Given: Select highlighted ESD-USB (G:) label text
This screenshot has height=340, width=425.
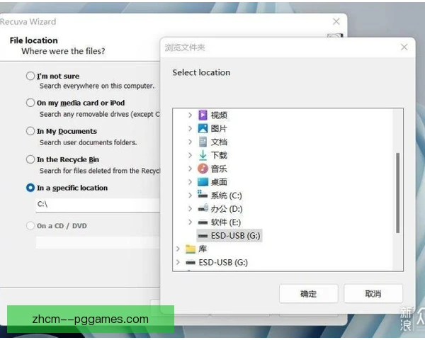Looking at the screenshot, I should 236,236.
